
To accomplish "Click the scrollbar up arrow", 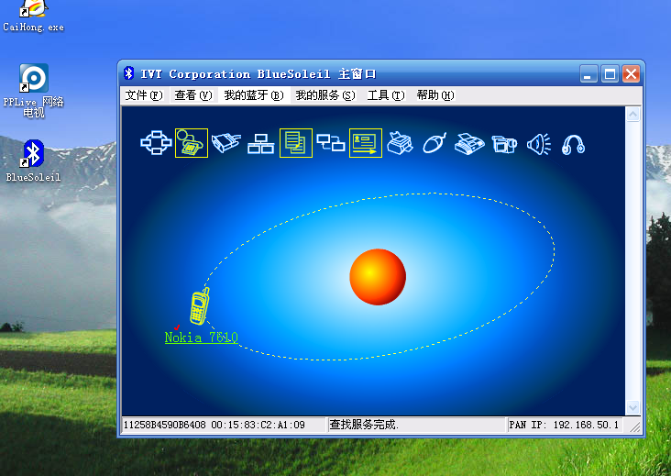I will [632, 115].
